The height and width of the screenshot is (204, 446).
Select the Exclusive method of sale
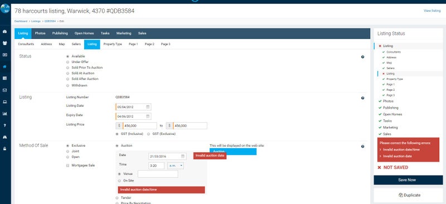pyautogui.click(x=67, y=145)
